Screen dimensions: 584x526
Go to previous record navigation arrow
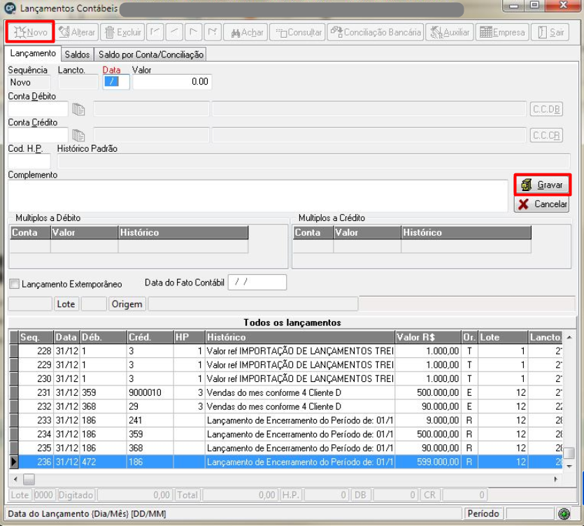174,32
